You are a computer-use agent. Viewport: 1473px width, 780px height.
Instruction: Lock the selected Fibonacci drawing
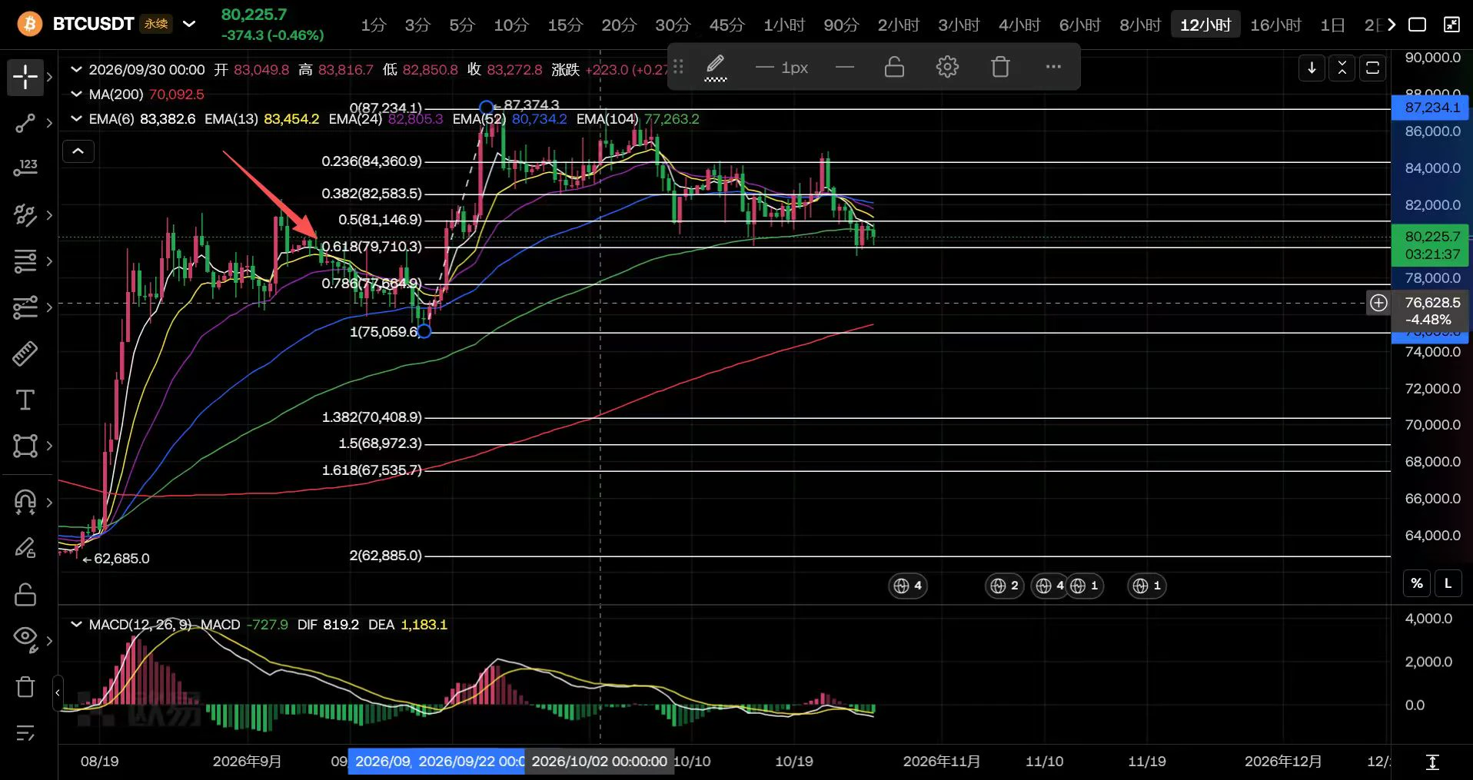coord(894,68)
